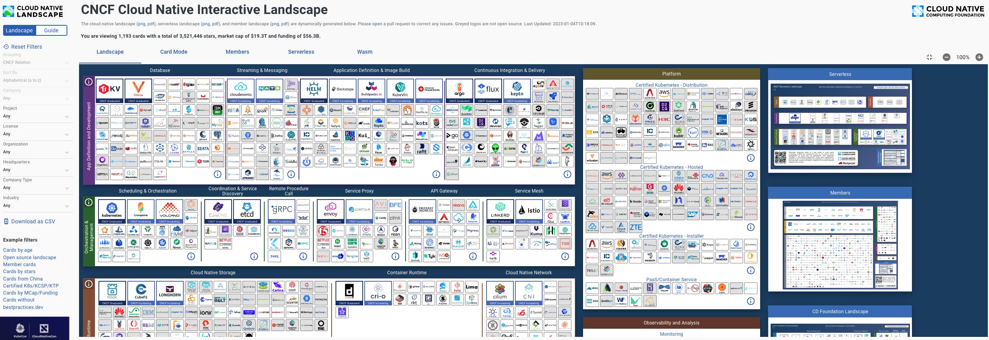Select the Landscape tab
This screenshot has height=340, width=989.
click(110, 52)
